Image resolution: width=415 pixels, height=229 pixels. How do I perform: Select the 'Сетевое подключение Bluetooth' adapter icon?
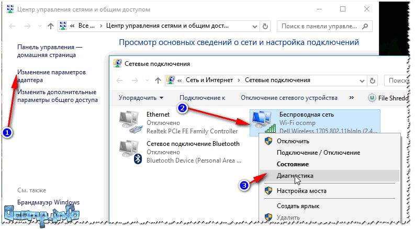(x=131, y=152)
